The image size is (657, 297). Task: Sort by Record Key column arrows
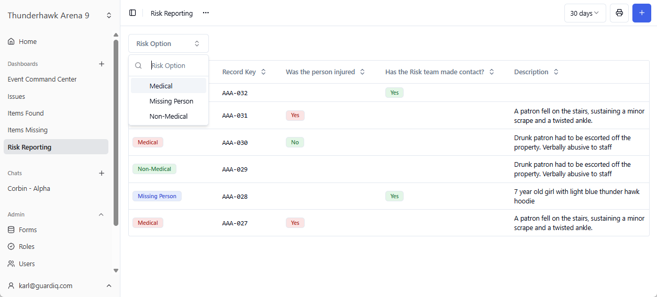pyautogui.click(x=263, y=72)
